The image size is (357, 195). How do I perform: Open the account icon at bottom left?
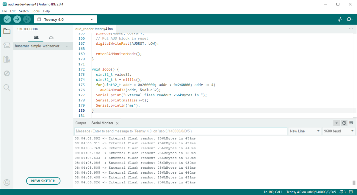[7, 182]
